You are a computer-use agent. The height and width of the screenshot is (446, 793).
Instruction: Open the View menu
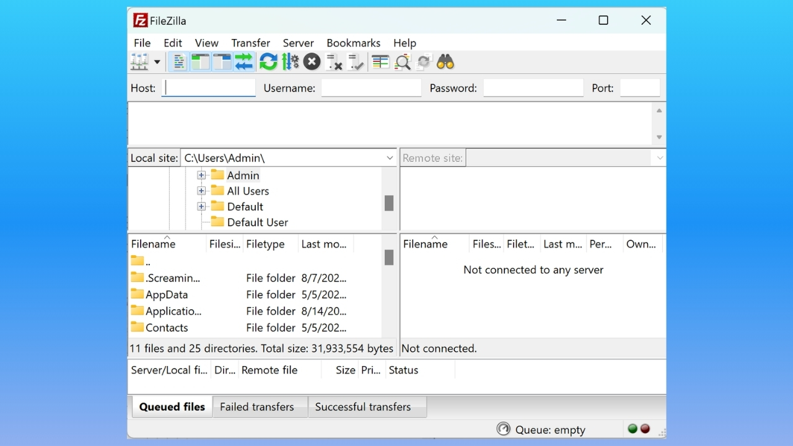(206, 43)
